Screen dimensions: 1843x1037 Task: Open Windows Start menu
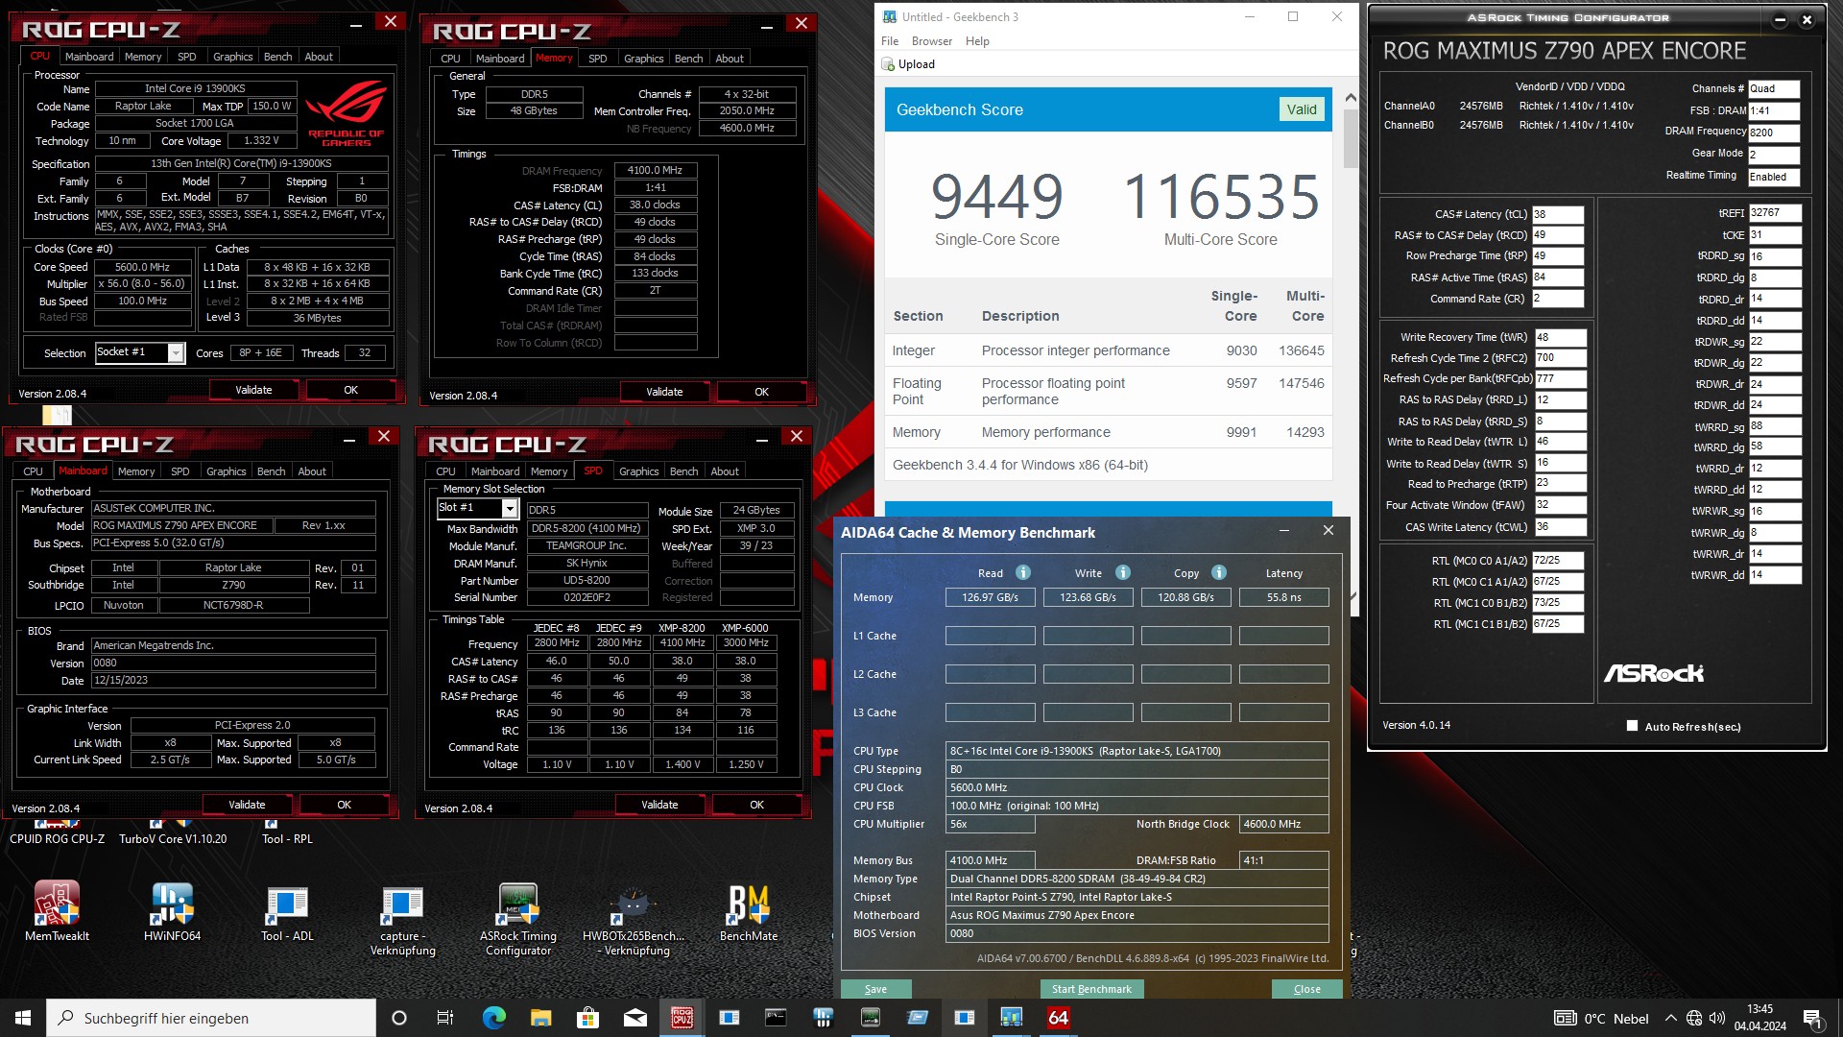tap(23, 1018)
